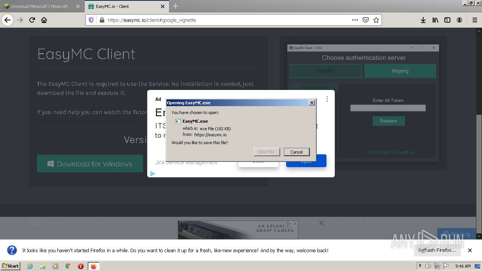This screenshot has height=271, width=482.
Task: Cancel the EasyMC.exe download dialog
Action: (x=296, y=152)
